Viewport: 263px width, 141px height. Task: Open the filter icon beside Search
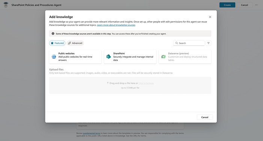pos(208,43)
